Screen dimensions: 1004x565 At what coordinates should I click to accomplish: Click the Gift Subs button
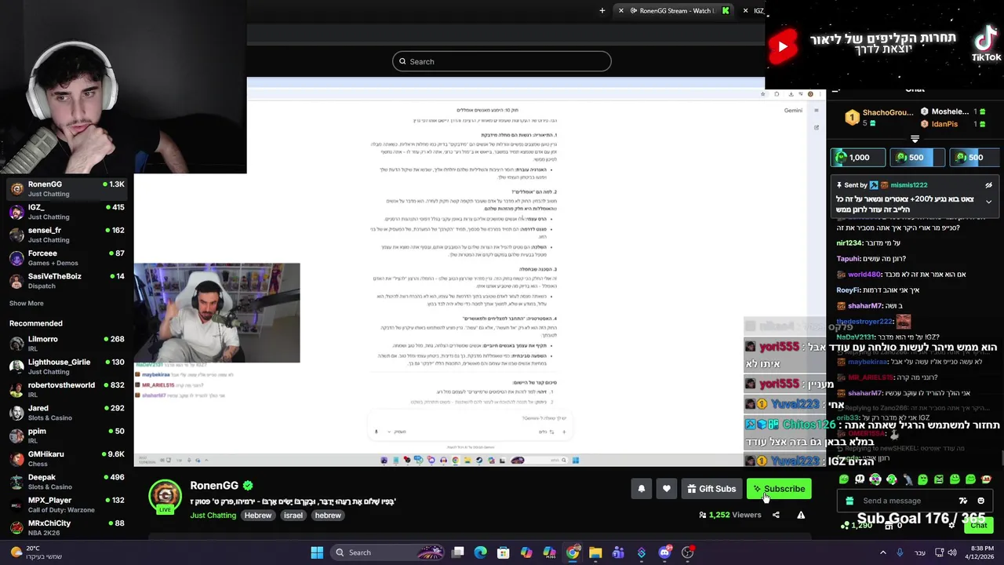711,489
